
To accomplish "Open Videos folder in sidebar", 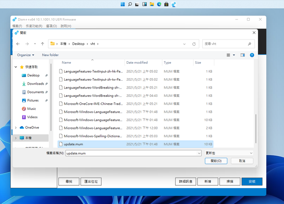I will [x=32, y=117].
